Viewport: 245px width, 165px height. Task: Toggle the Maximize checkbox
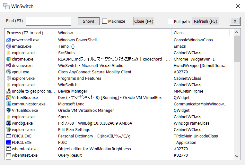tap(105, 21)
